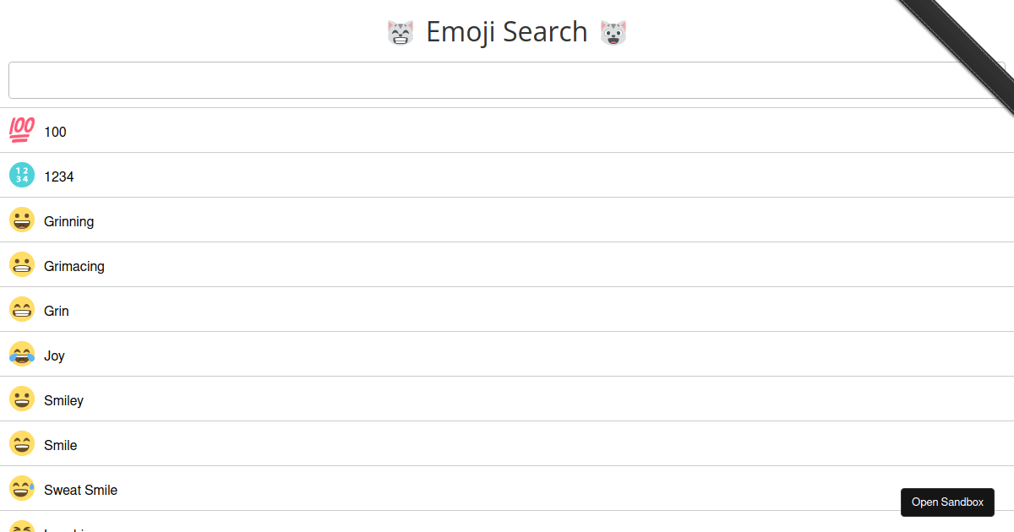Click the Smiley text label

(x=63, y=399)
